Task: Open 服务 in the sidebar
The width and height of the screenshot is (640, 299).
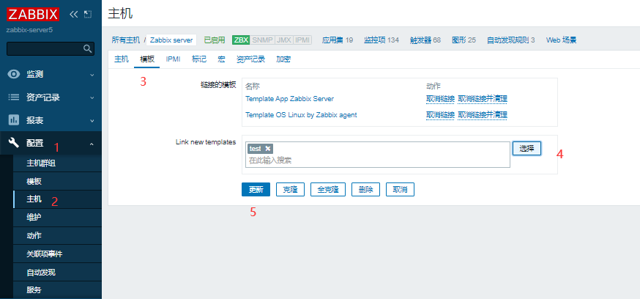Action: [34, 290]
